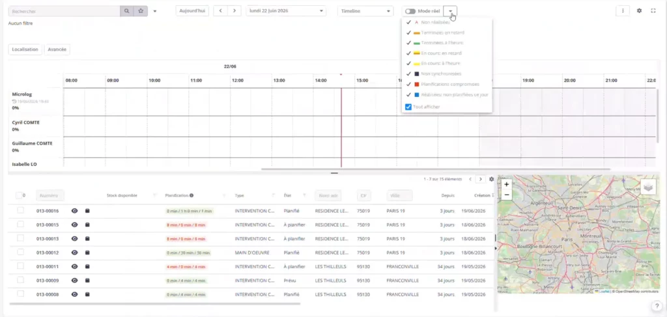Open the clipboard icon for 013-00012

[x=87, y=253]
